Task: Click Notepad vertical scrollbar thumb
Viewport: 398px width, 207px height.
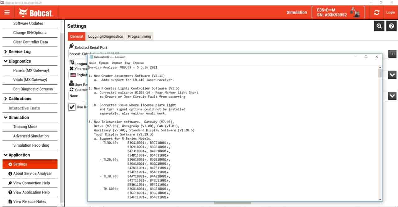Action: (380, 73)
